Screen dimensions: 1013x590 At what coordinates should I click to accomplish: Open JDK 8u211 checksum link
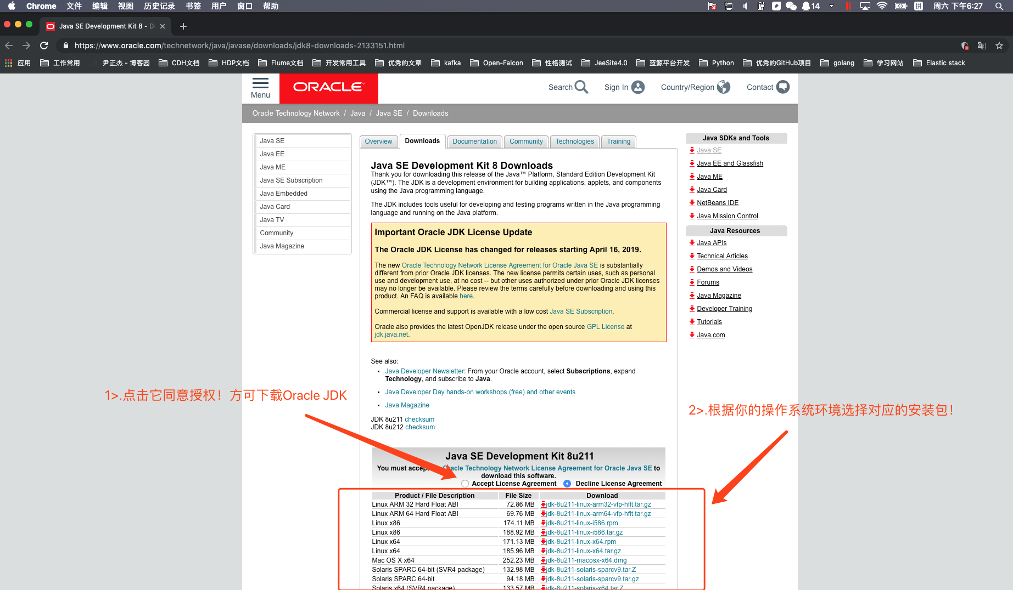tap(419, 419)
